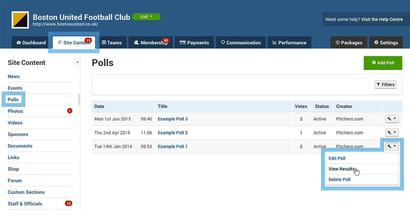The width and height of the screenshot is (410, 216).
Task: Open the Filters dropdown above the polls table
Action: (x=385, y=84)
